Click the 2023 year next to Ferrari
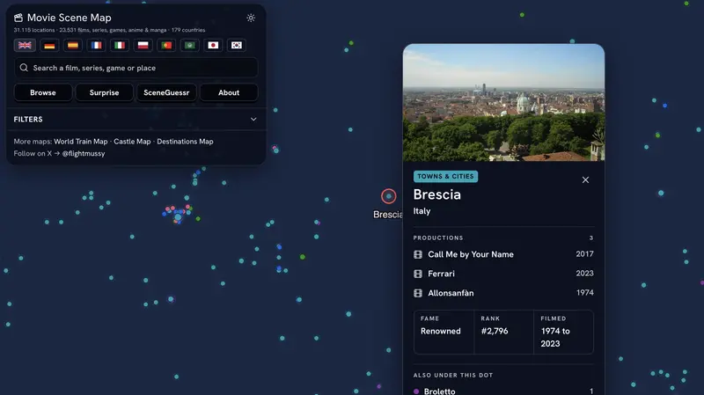 point(584,274)
